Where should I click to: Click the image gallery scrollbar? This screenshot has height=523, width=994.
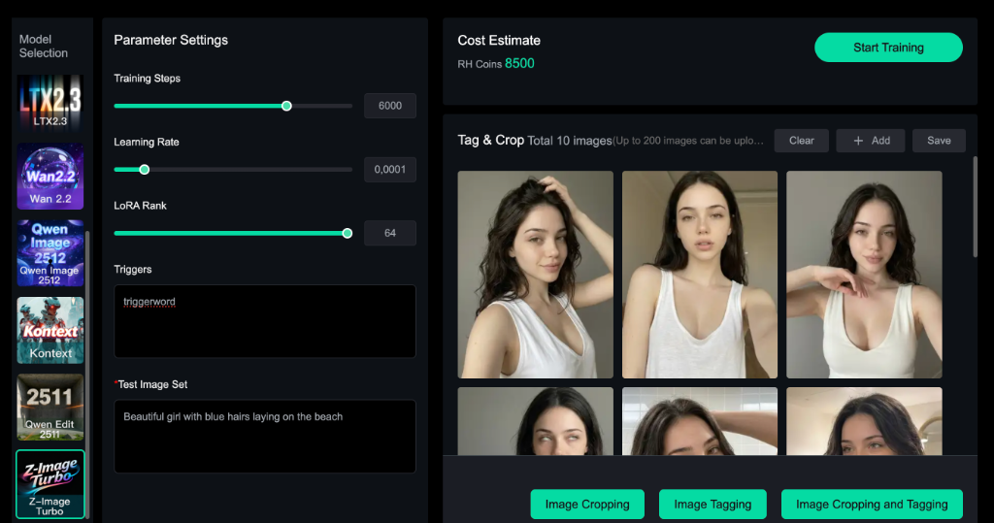pos(975,207)
